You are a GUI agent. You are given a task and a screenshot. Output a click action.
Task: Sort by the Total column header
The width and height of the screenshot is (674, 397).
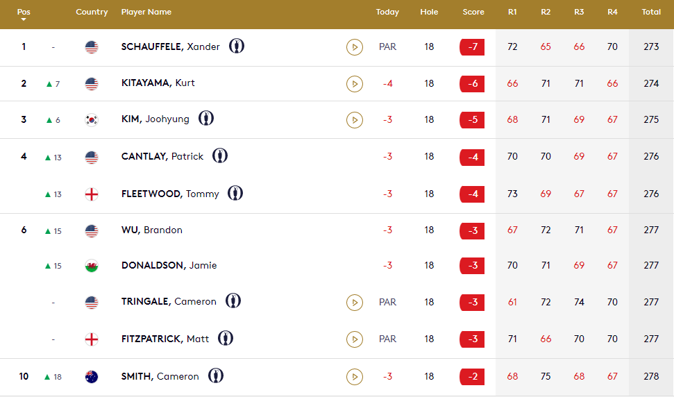651,12
